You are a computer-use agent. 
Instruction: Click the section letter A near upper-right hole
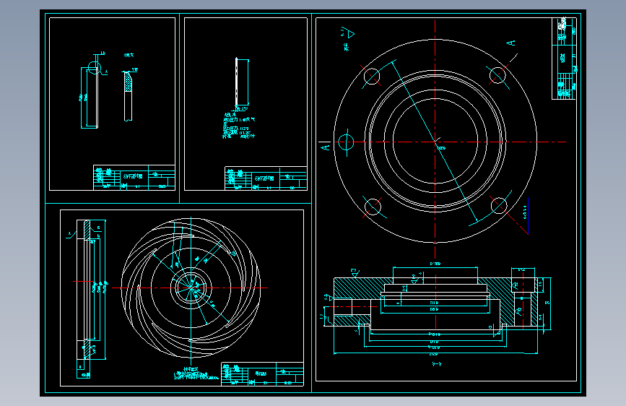tap(510, 43)
